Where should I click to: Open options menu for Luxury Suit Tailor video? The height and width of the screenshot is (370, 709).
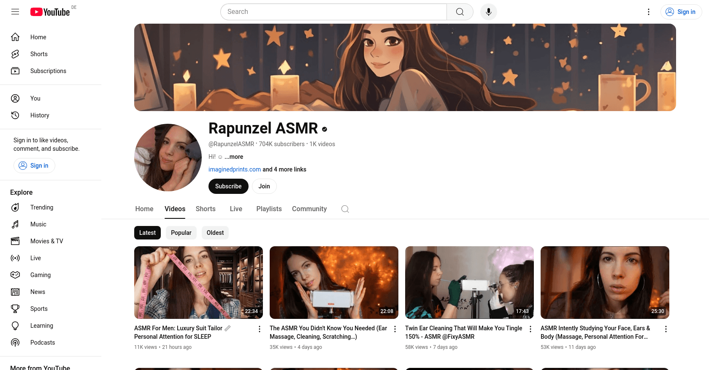tap(260, 329)
